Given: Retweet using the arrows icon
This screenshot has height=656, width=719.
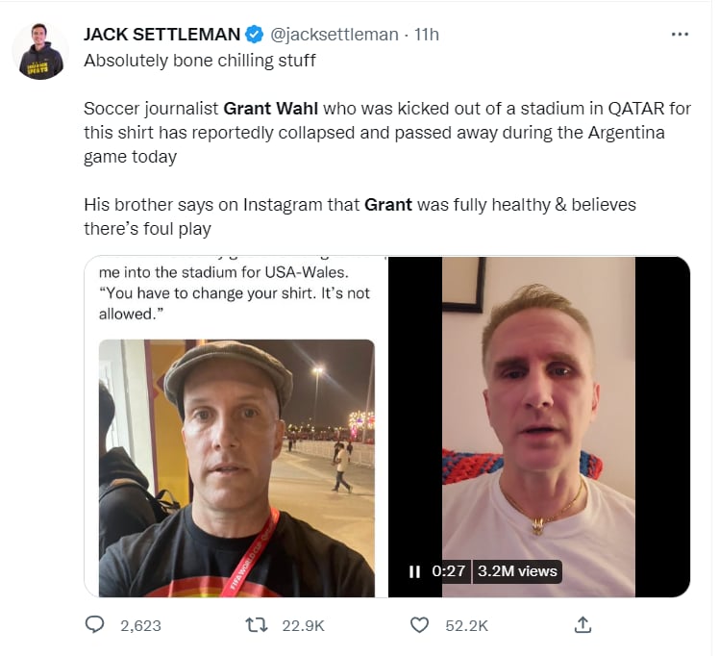Looking at the screenshot, I should 257,625.
